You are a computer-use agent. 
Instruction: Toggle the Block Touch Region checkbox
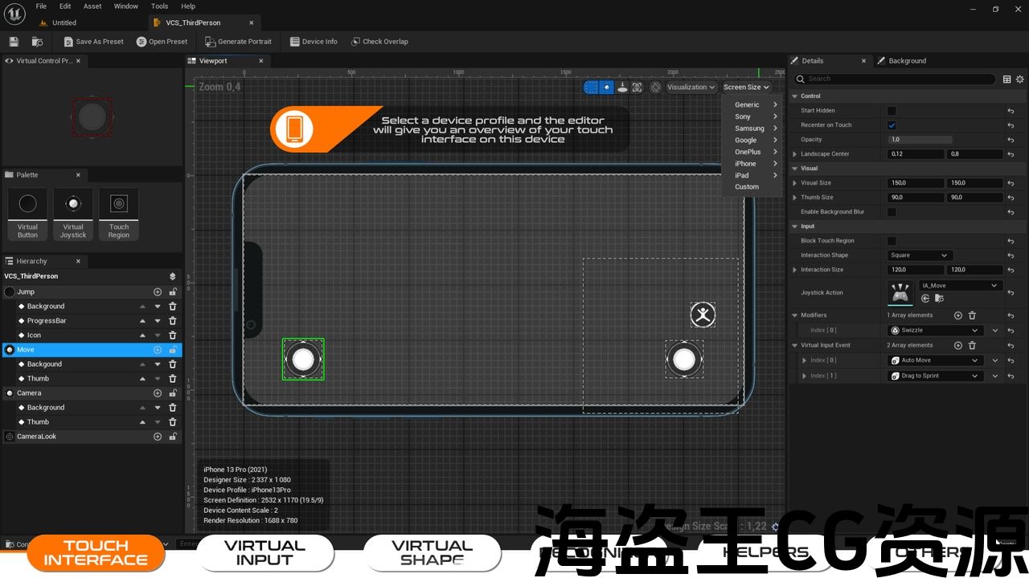[892, 241]
